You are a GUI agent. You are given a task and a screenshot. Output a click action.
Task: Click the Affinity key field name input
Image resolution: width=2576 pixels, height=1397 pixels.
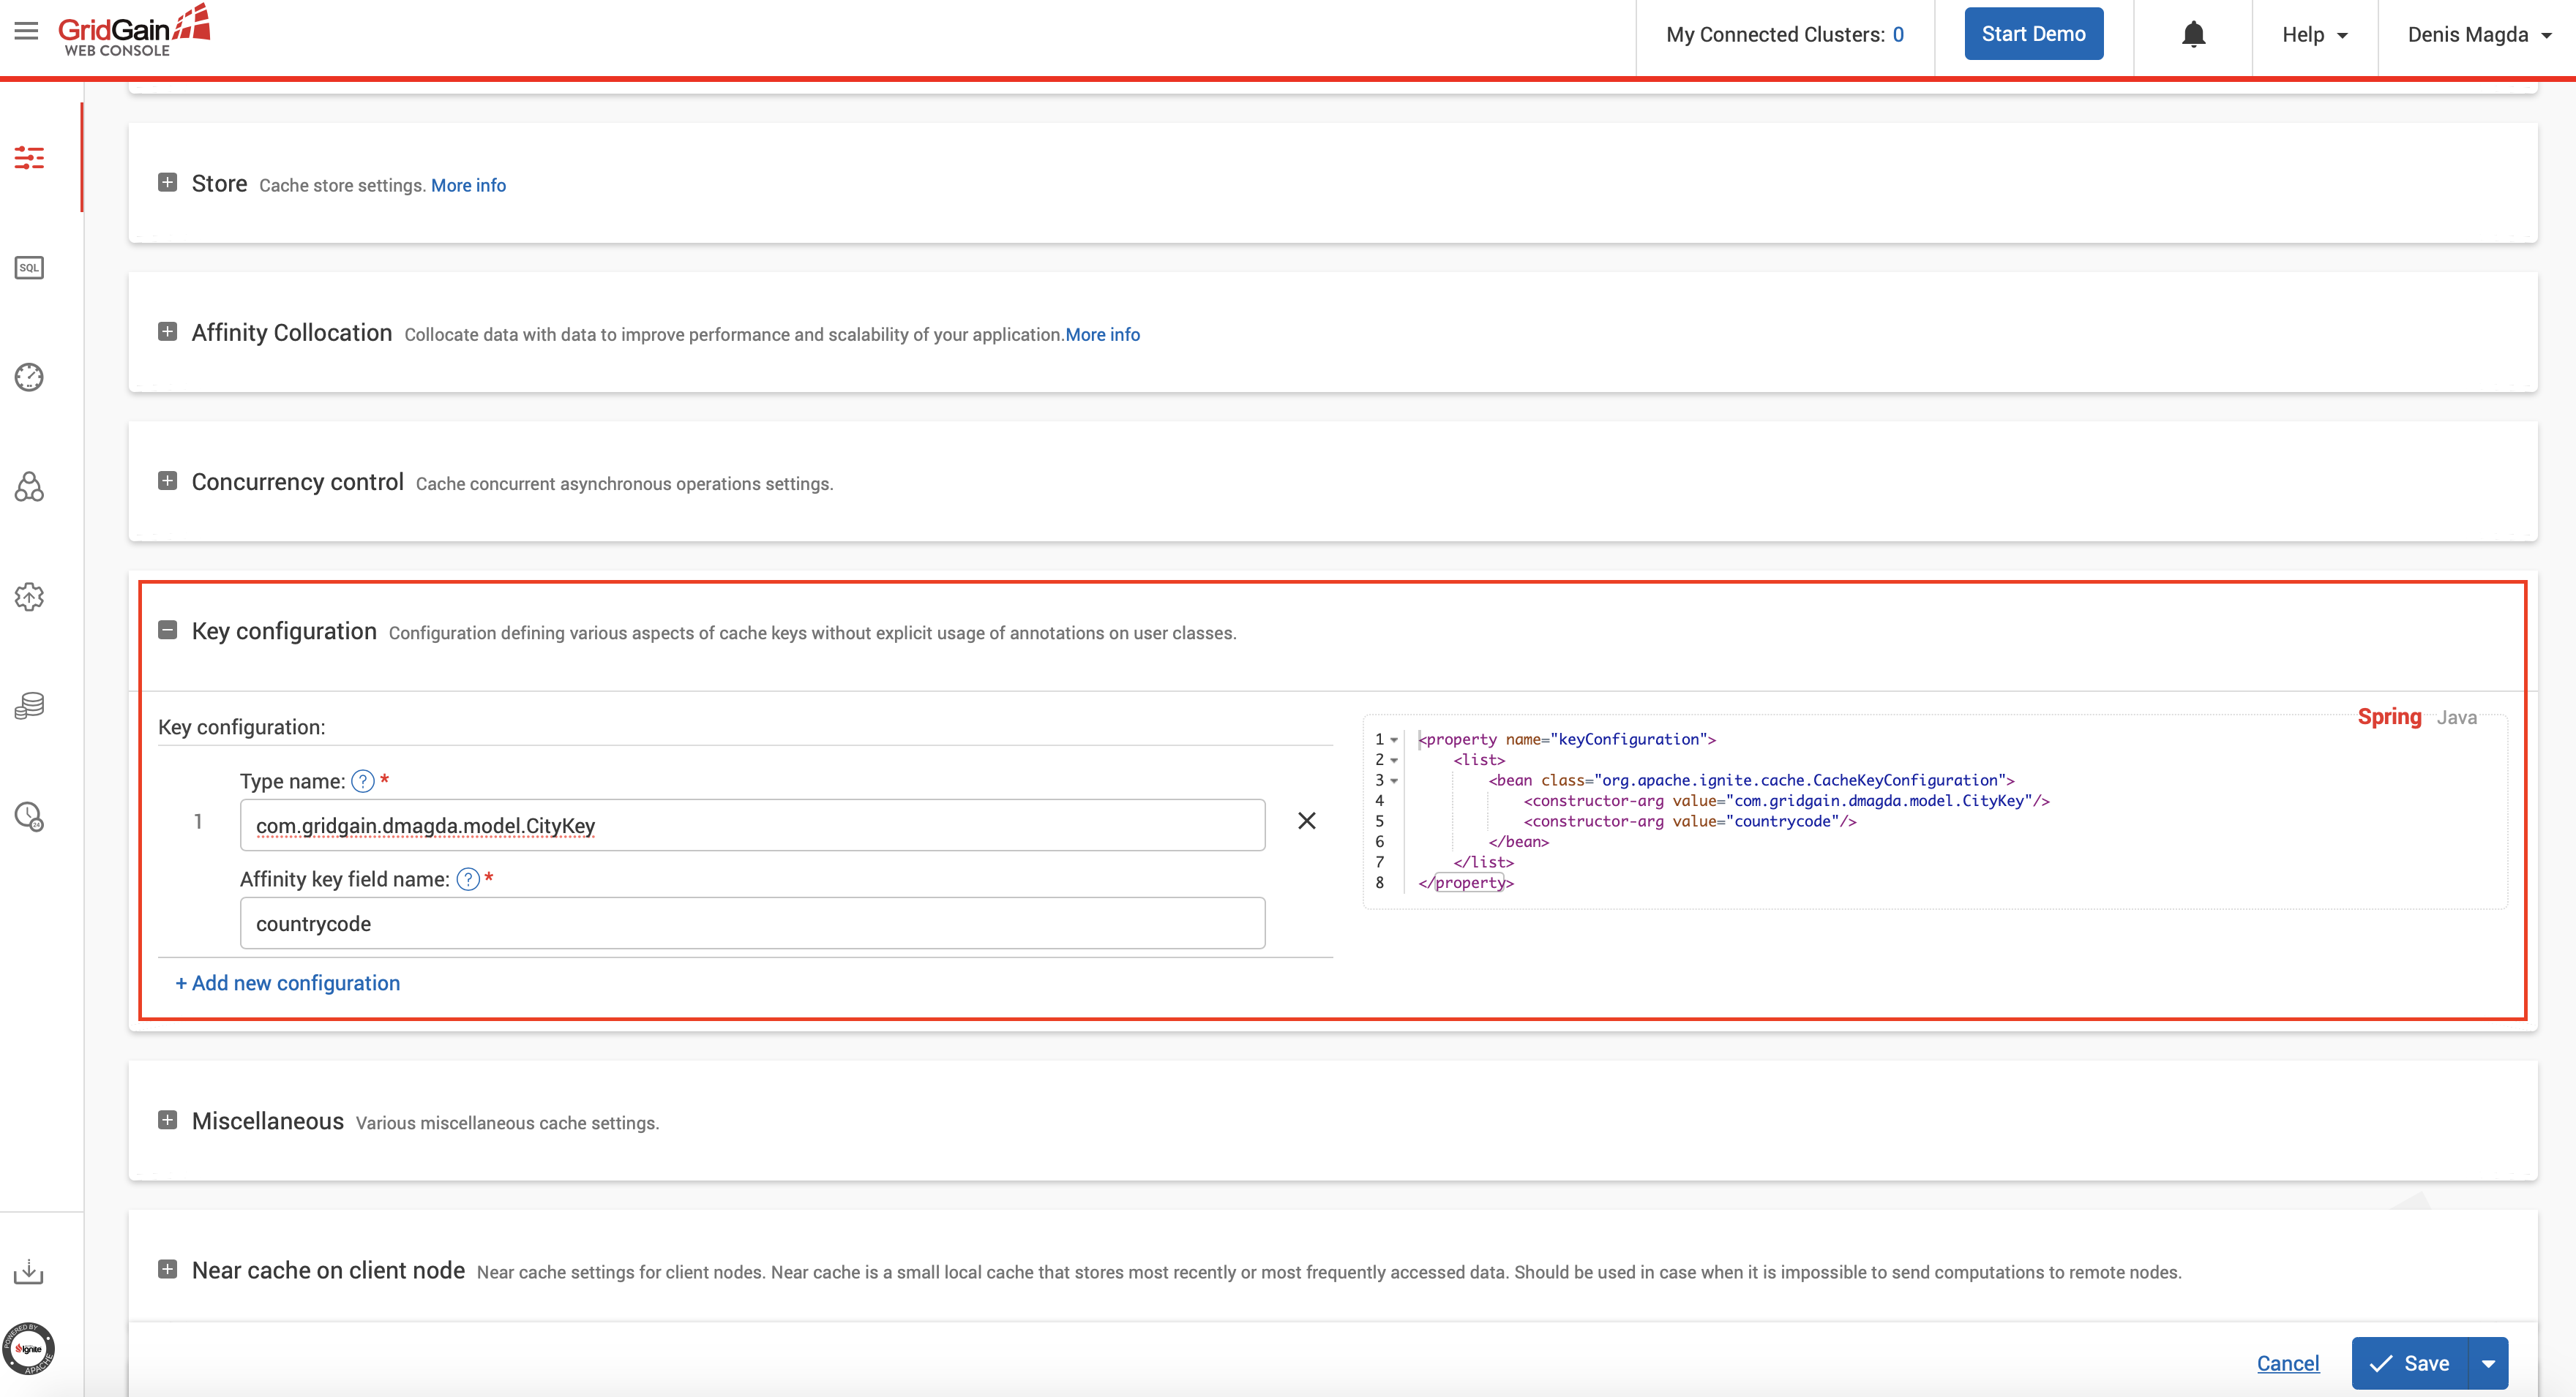tap(752, 923)
